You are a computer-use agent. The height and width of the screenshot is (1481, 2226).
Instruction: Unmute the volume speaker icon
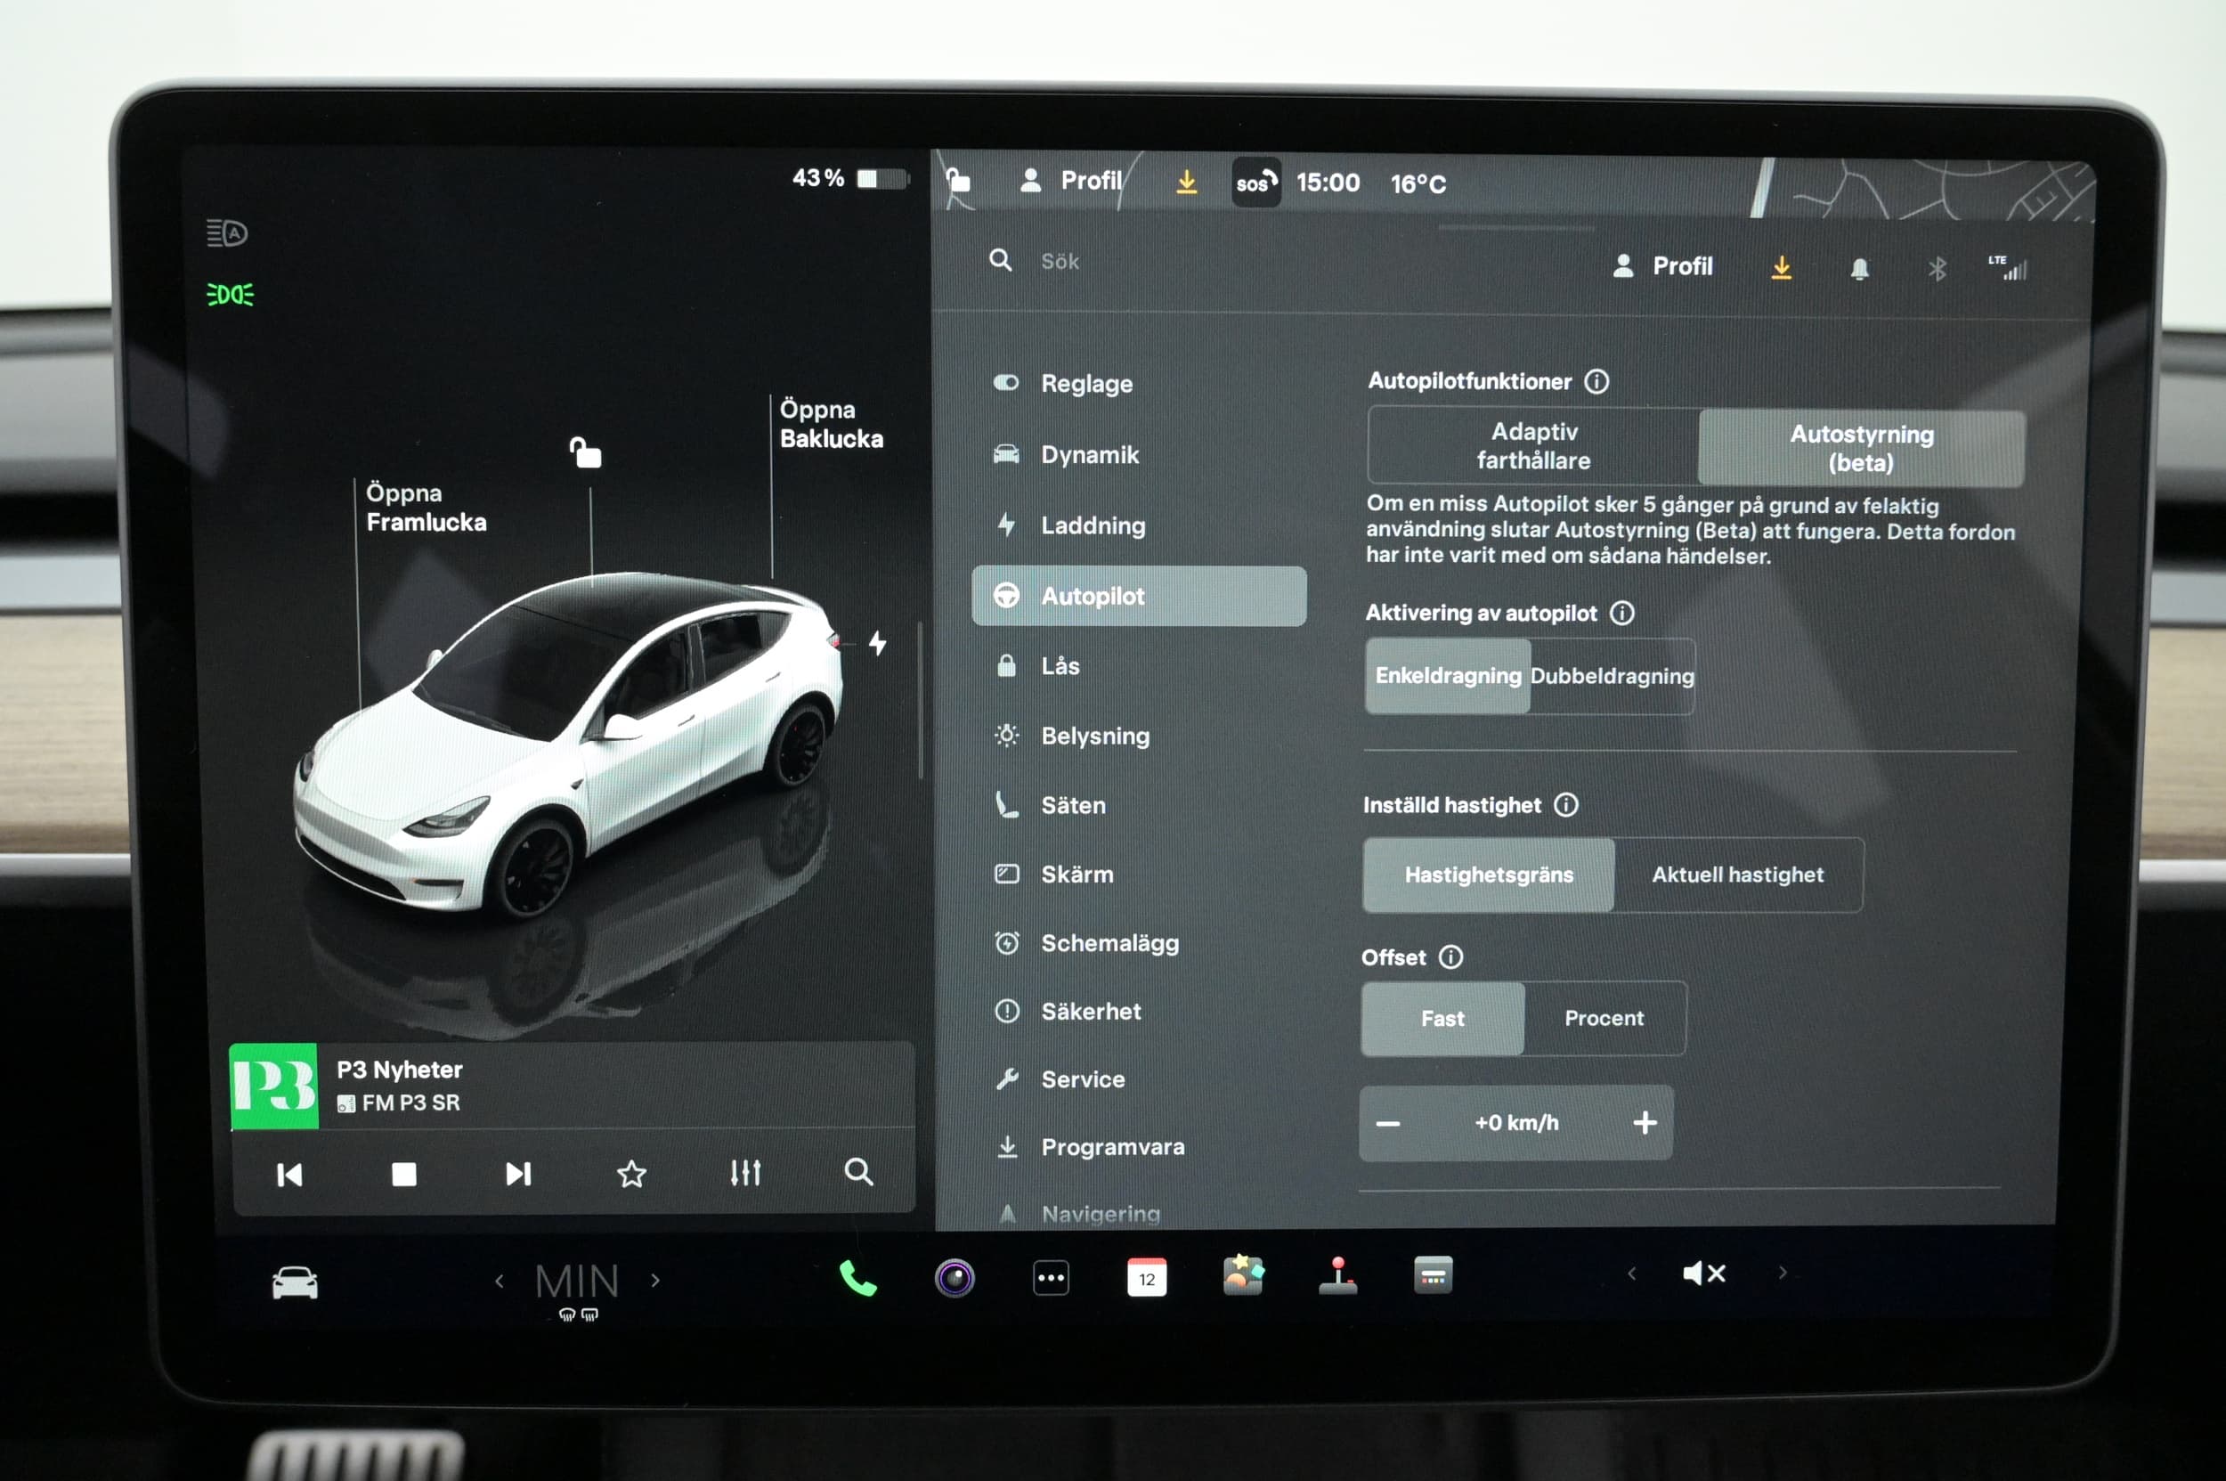click(1703, 1273)
